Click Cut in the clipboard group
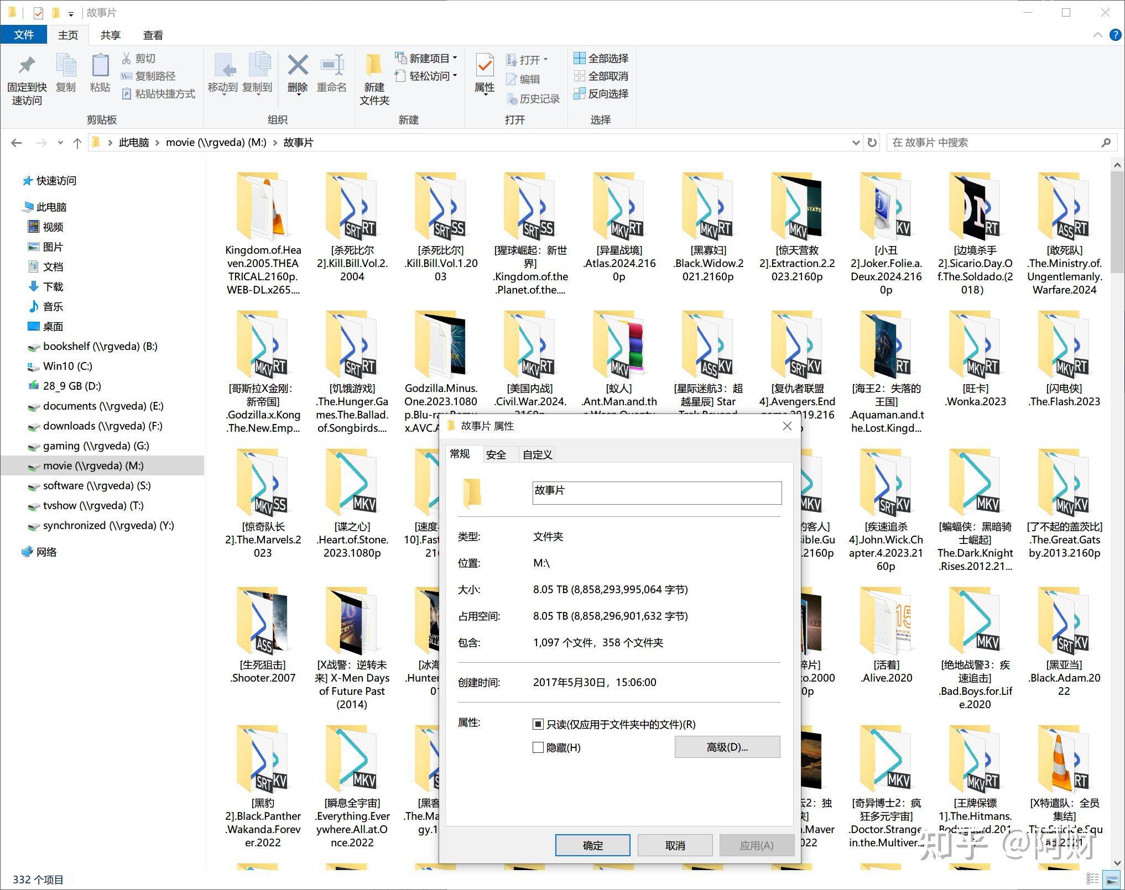This screenshot has height=890, width=1125. click(x=139, y=58)
